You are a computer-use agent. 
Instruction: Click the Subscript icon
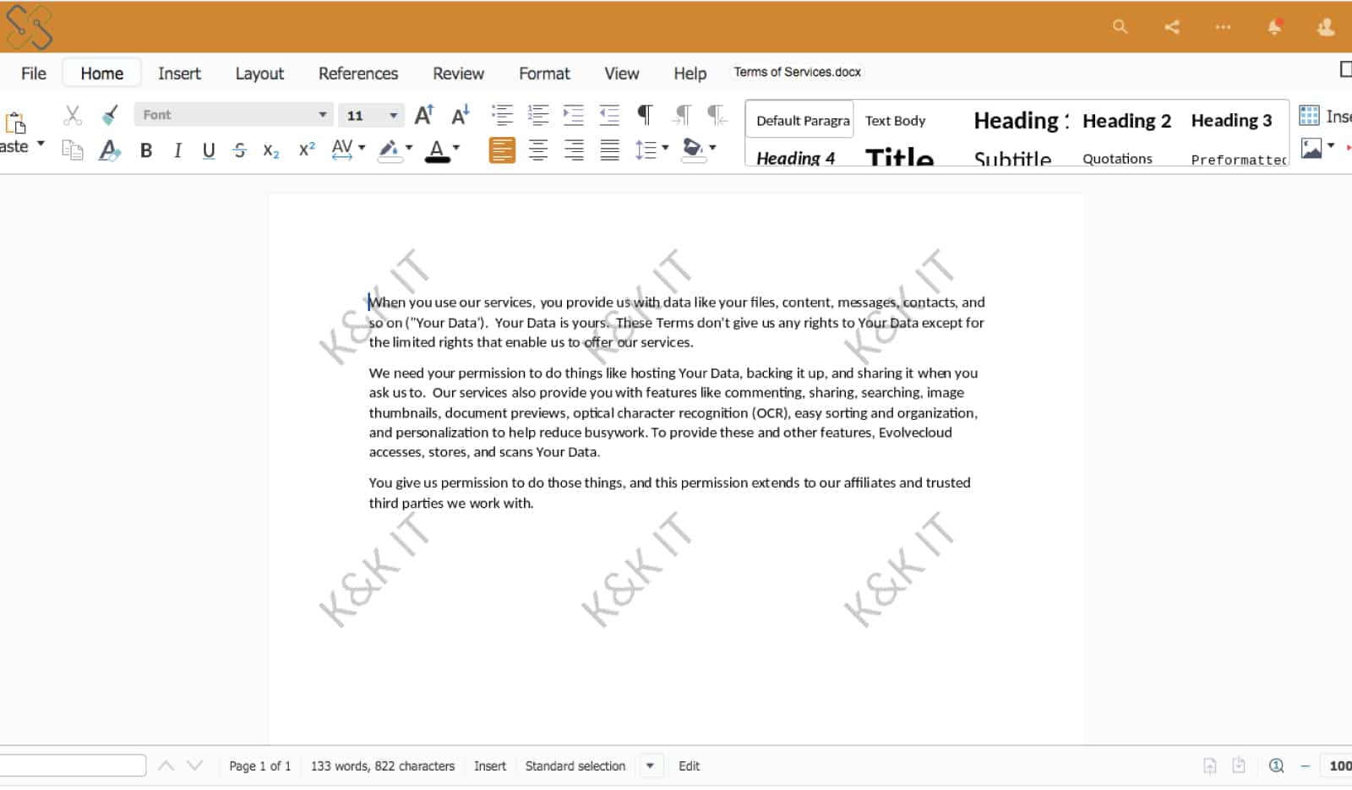[270, 150]
